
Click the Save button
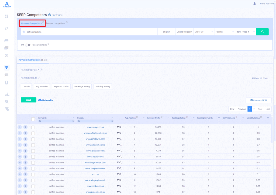pyautogui.click(x=28, y=100)
